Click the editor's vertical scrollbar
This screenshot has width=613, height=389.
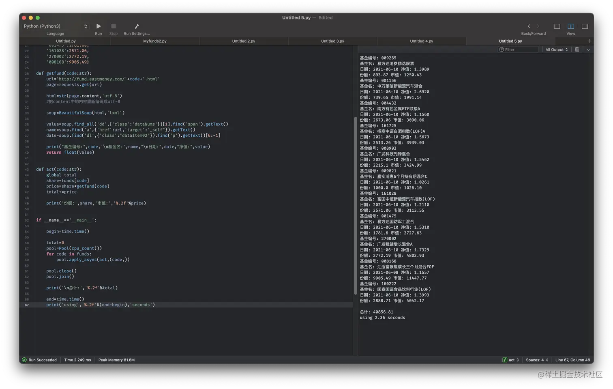[356, 206]
